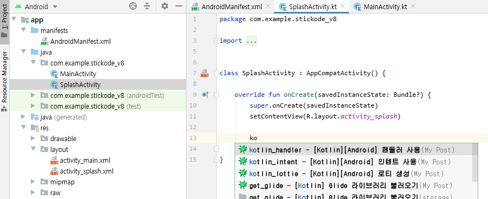Collapse the res folder arrow

coord(23,128)
